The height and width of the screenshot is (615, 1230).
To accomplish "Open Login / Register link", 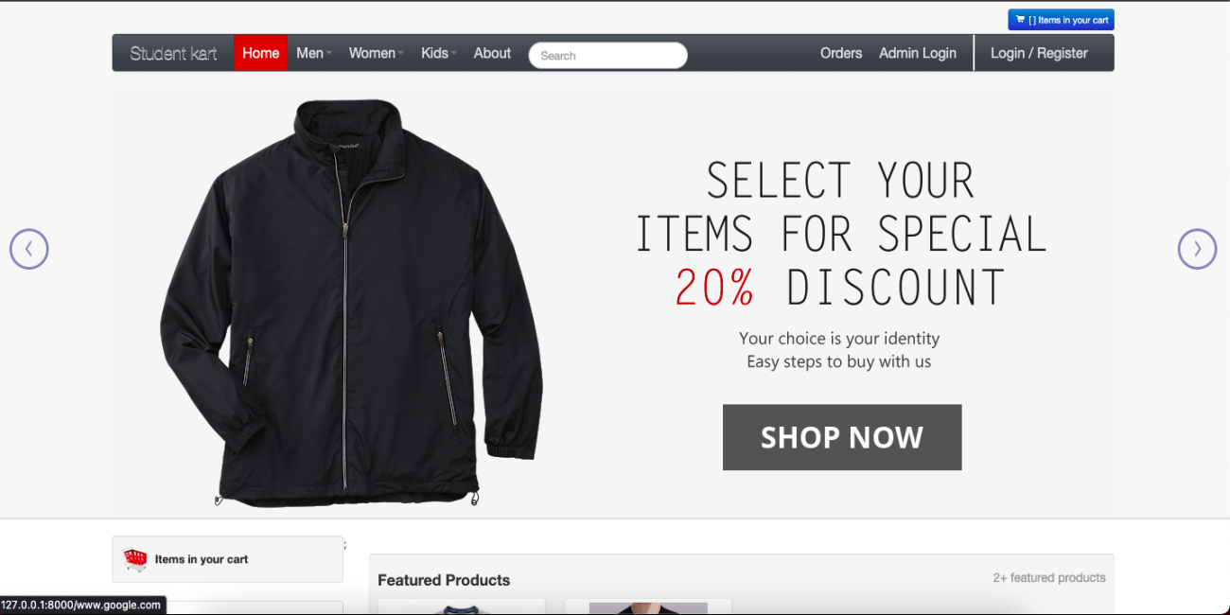I will pos(1039,53).
